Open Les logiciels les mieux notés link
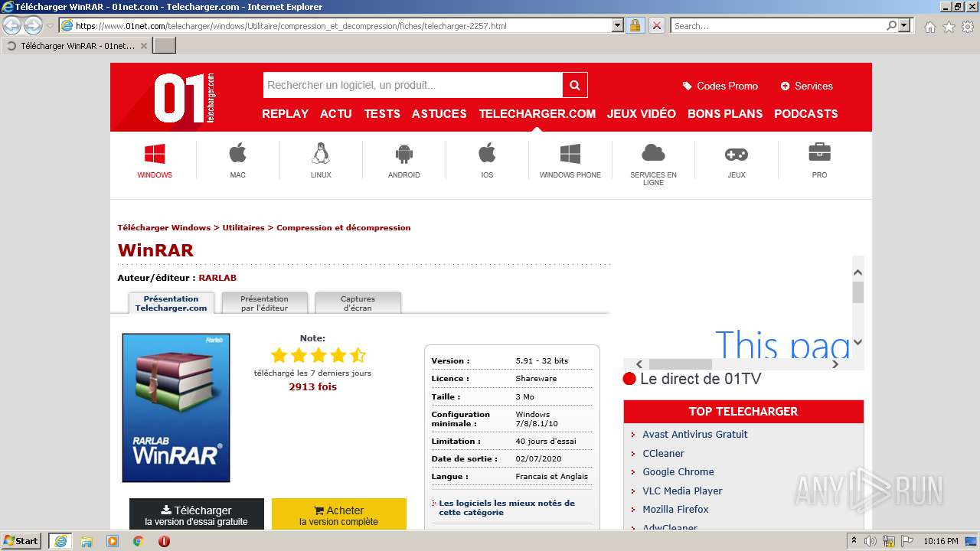Image resolution: width=980 pixels, height=551 pixels. (507, 507)
